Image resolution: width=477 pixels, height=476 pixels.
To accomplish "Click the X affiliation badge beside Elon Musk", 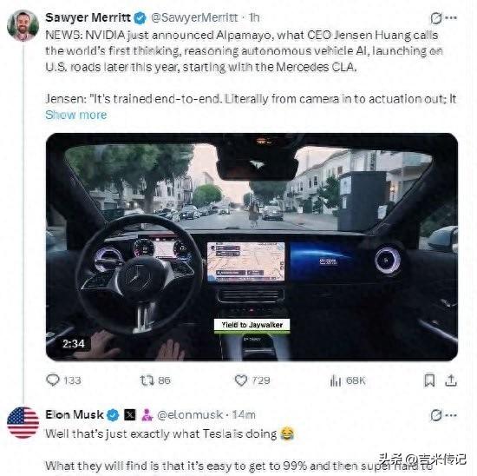I will point(130,415).
